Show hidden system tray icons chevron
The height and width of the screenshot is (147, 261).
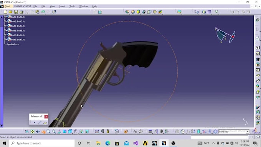click(213, 143)
